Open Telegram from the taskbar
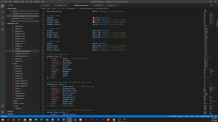218x122 pixels. (x=52, y=120)
